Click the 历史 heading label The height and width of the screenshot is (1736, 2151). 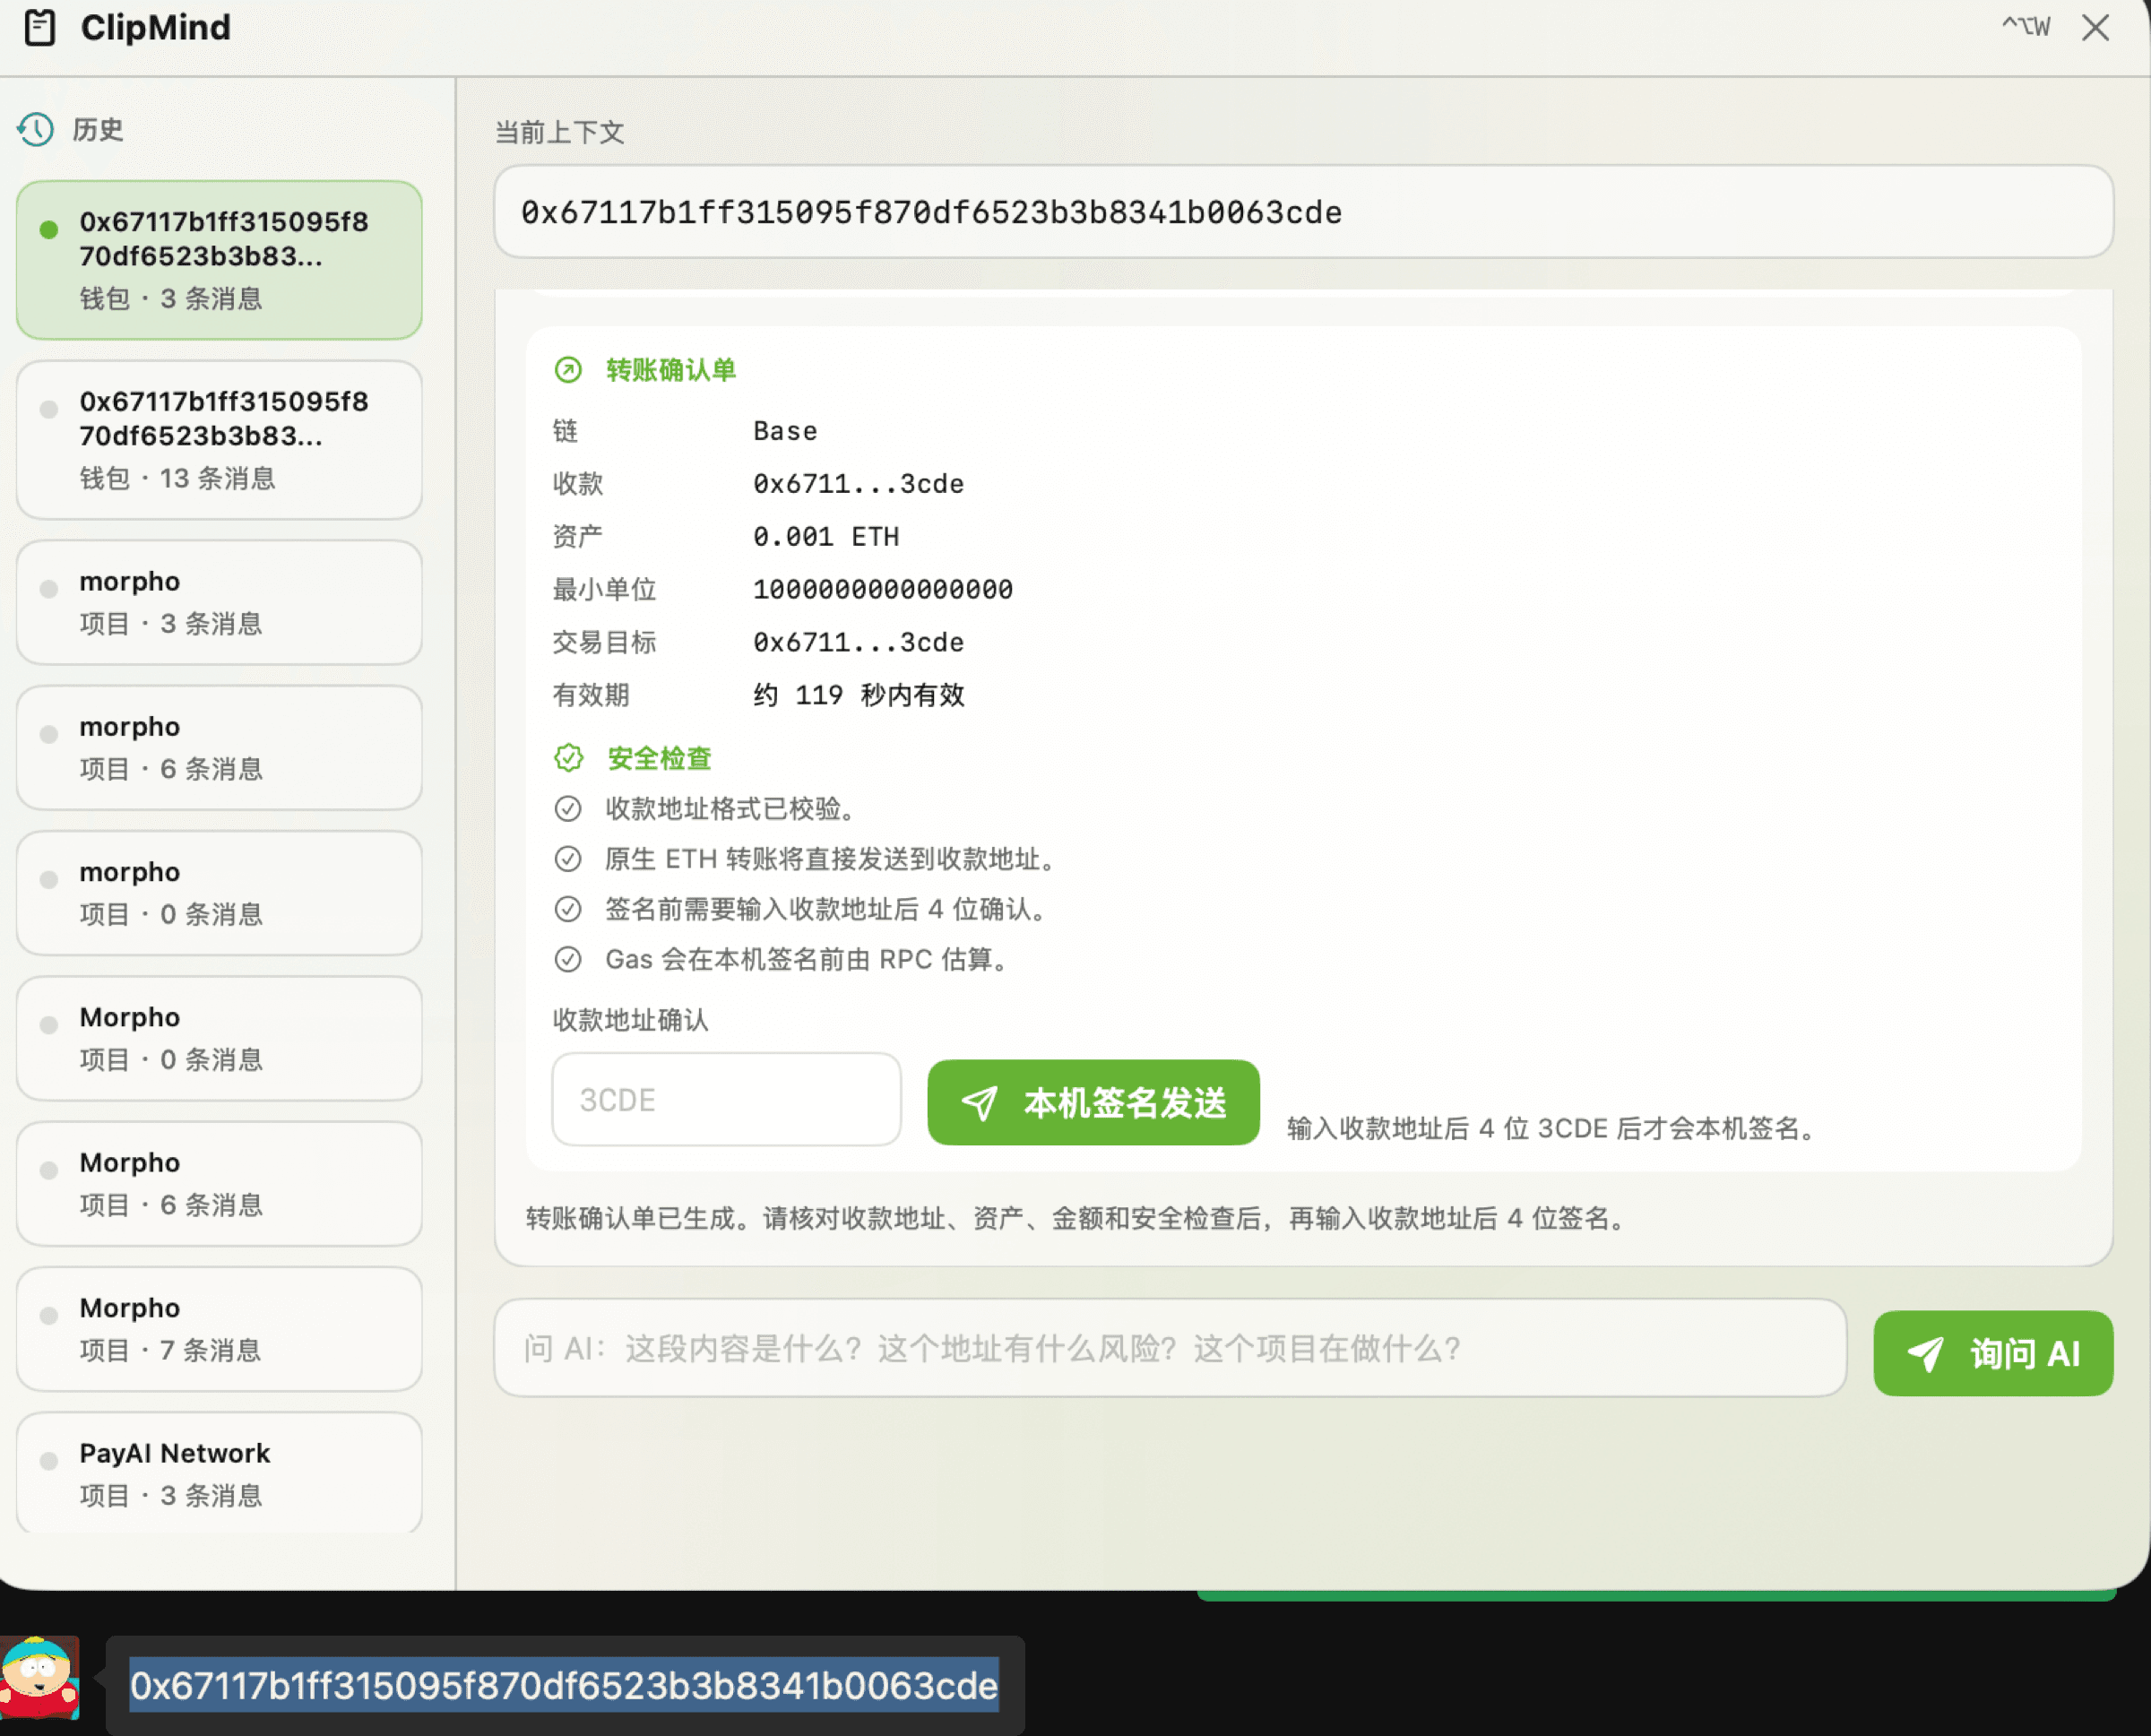coord(98,129)
